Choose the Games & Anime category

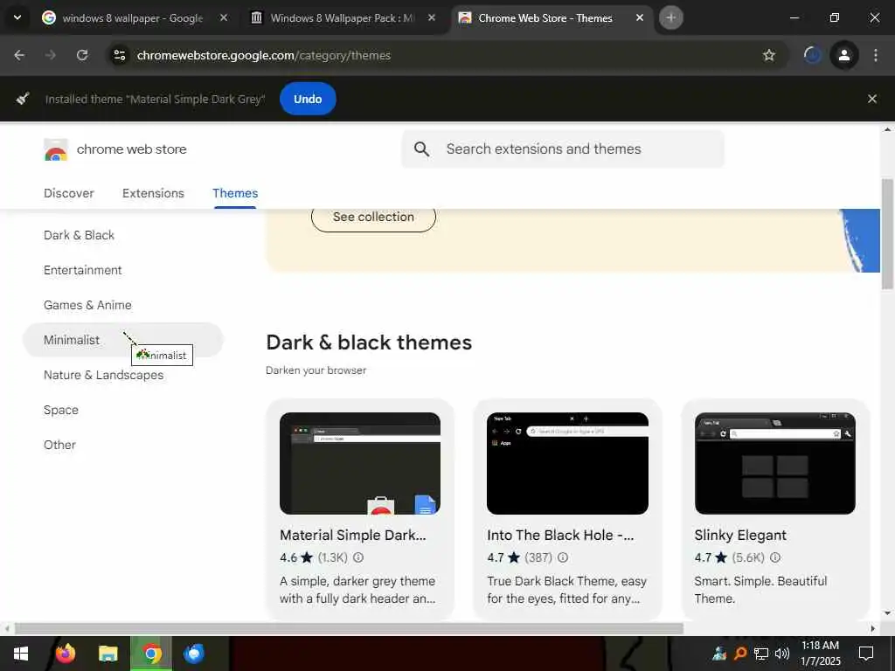click(87, 305)
